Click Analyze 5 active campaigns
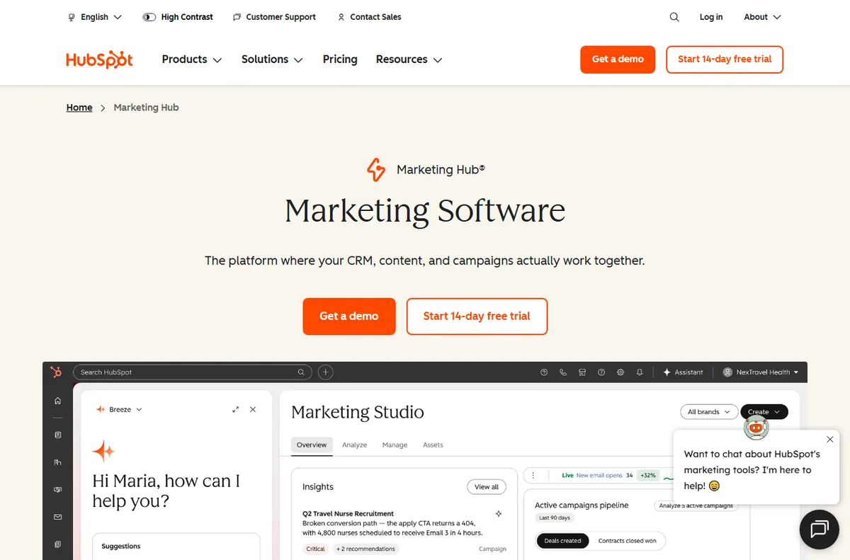850x560 pixels. point(696,505)
